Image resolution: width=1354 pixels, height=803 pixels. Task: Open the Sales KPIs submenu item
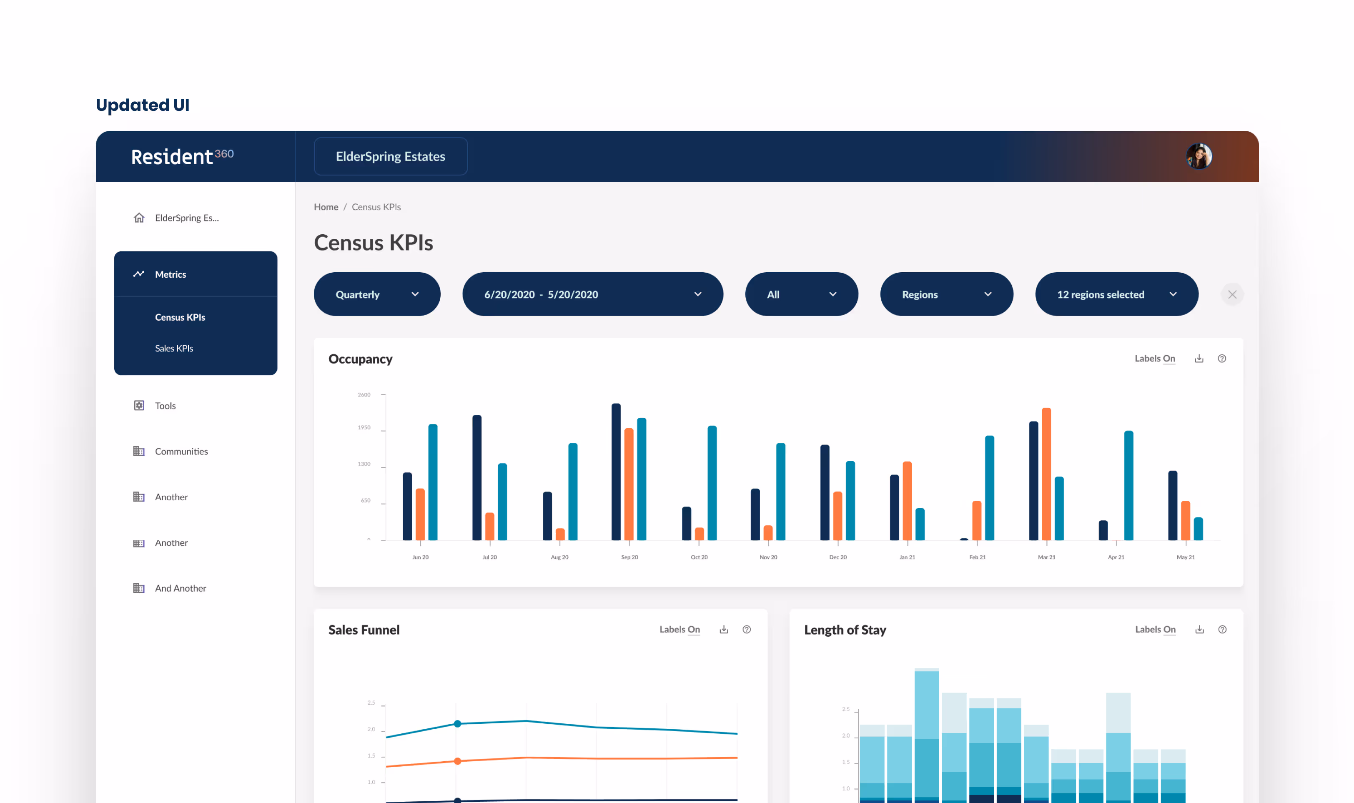point(174,349)
